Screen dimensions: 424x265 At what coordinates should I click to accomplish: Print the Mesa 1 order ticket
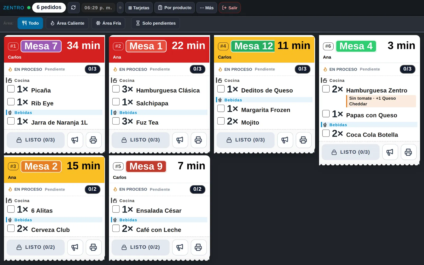(198, 140)
